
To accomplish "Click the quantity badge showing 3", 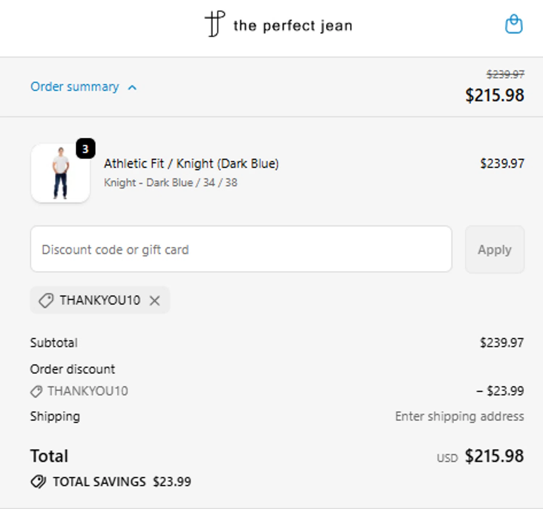I will (x=85, y=149).
